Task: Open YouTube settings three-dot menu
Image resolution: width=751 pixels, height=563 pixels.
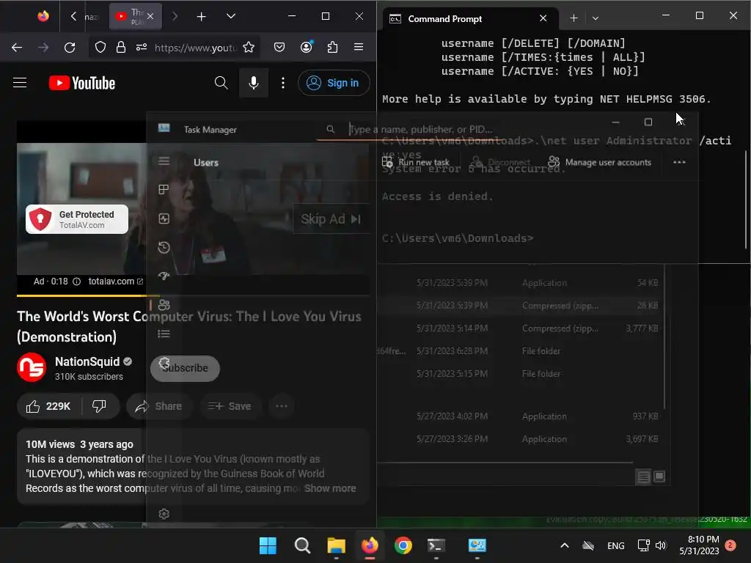Action: tap(283, 83)
